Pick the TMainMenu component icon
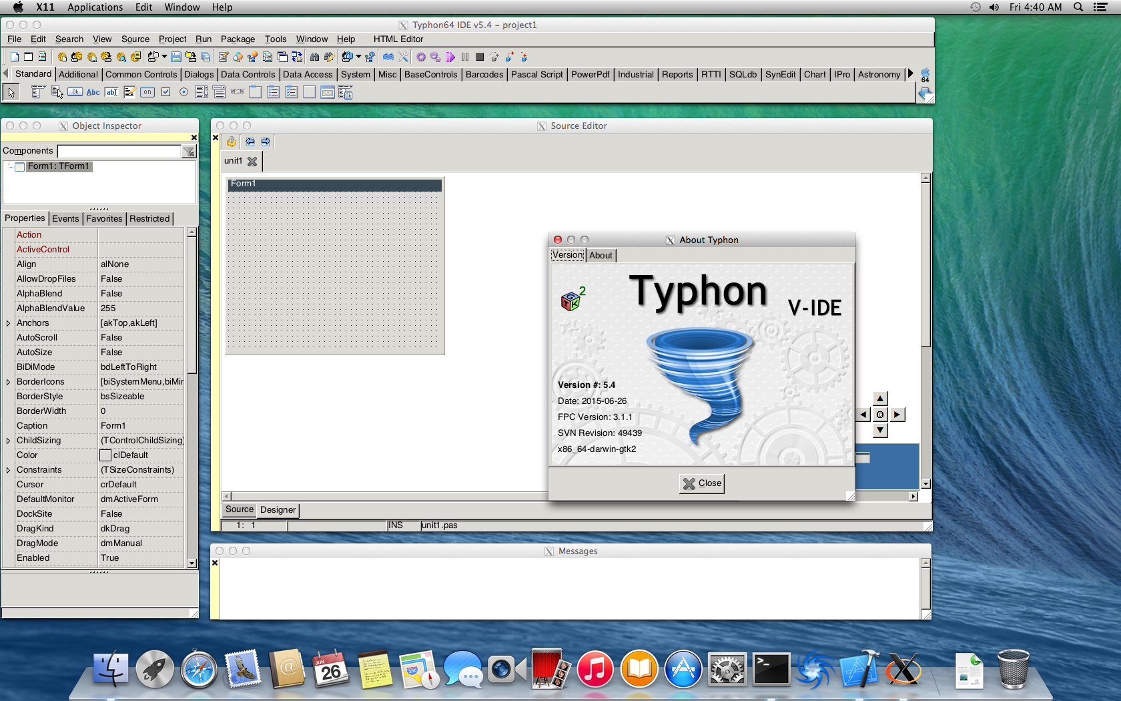 (x=38, y=92)
